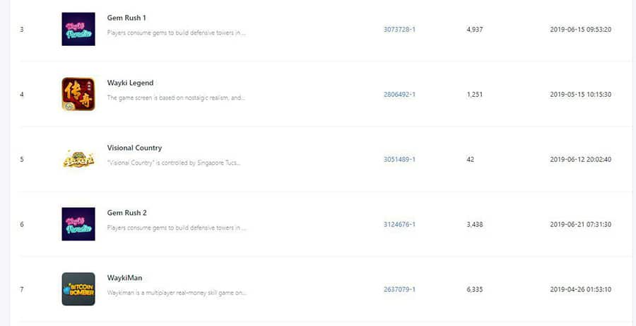Open contract link 2806492-1

coord(399,94)
